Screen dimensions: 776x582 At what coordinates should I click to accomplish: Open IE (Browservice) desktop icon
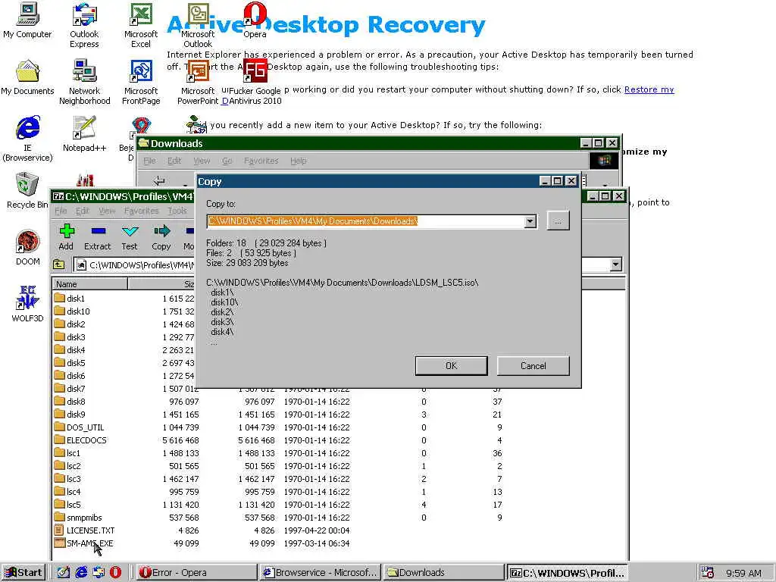point(27,139)
